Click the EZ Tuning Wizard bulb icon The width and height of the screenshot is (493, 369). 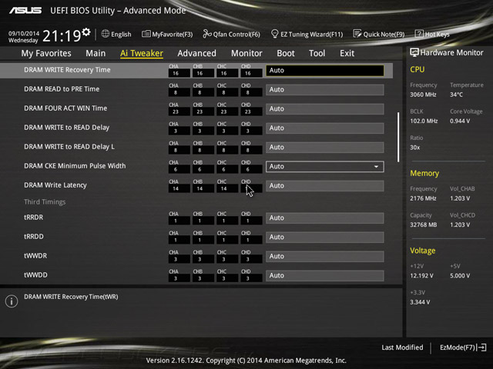[274, 34]
